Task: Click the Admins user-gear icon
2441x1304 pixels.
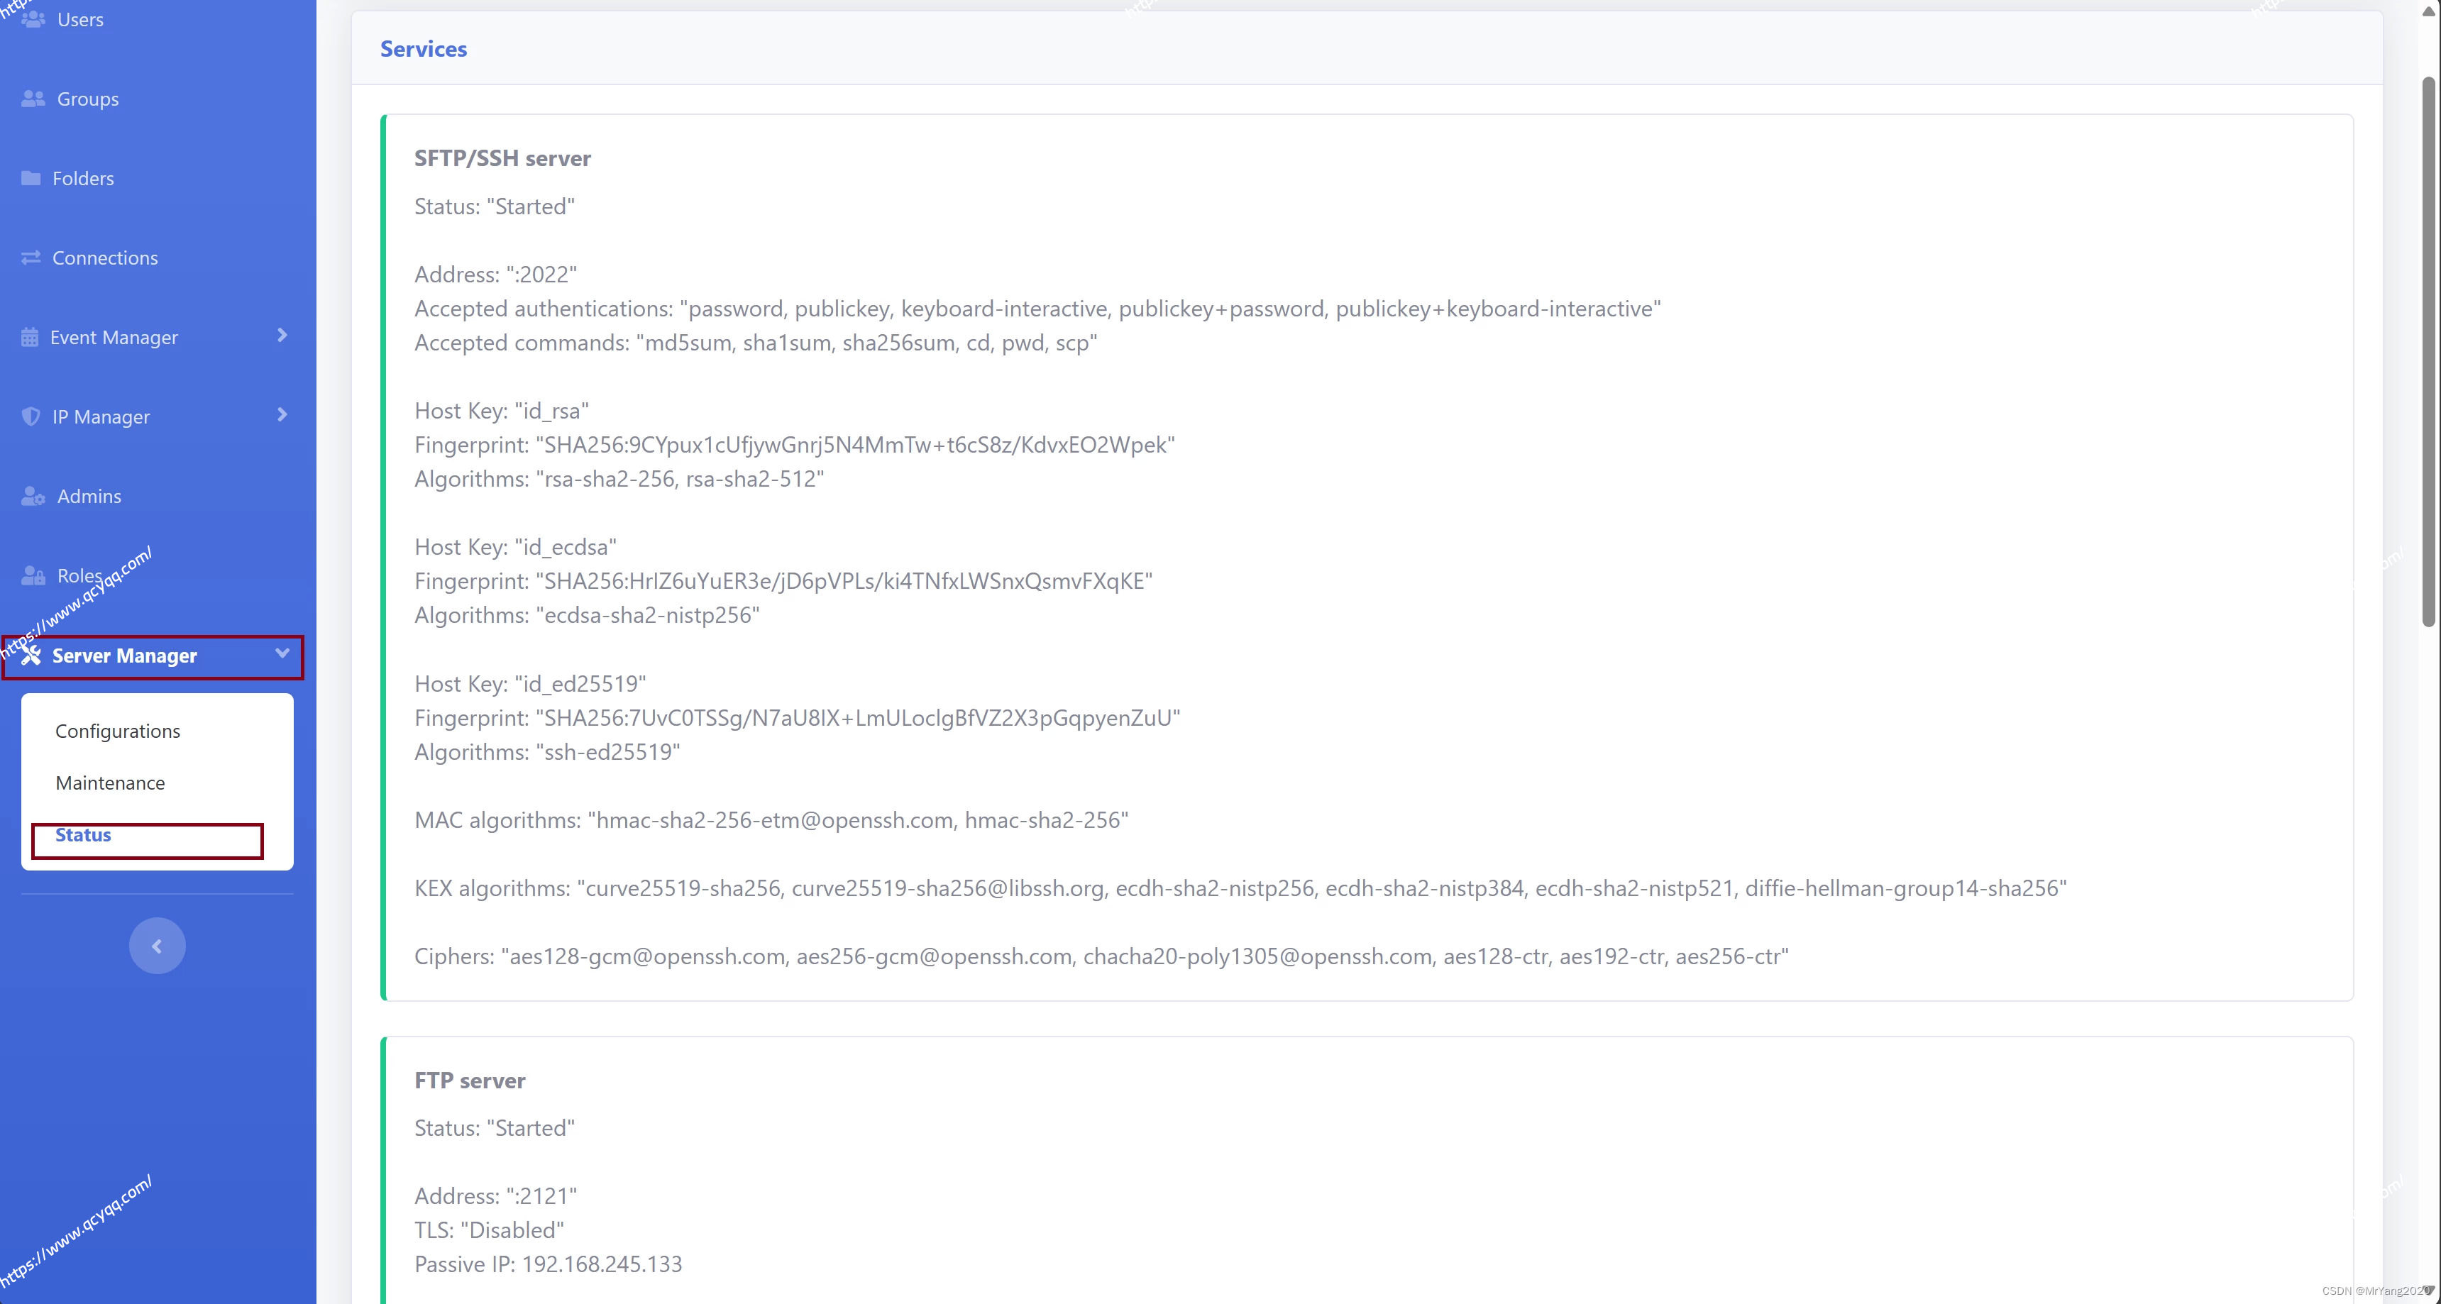Action: coord(33,497)
